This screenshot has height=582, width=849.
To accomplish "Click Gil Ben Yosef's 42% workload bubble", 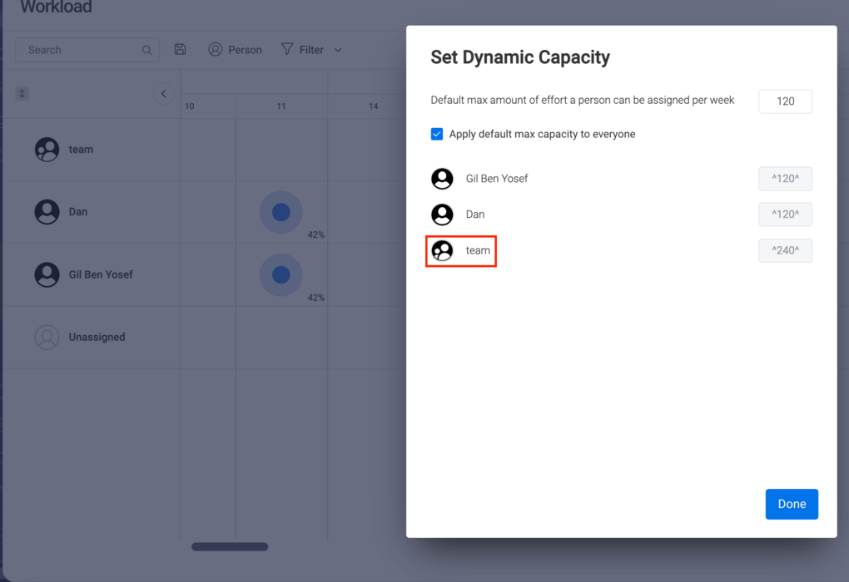I will [281, 274].
